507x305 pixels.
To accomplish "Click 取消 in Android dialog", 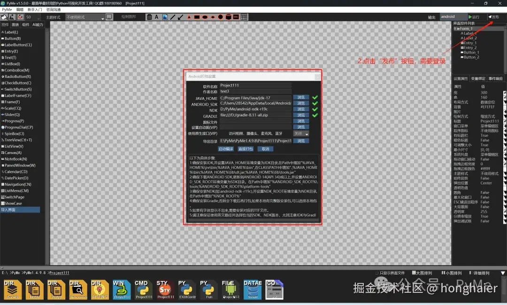I will [265, 149].
